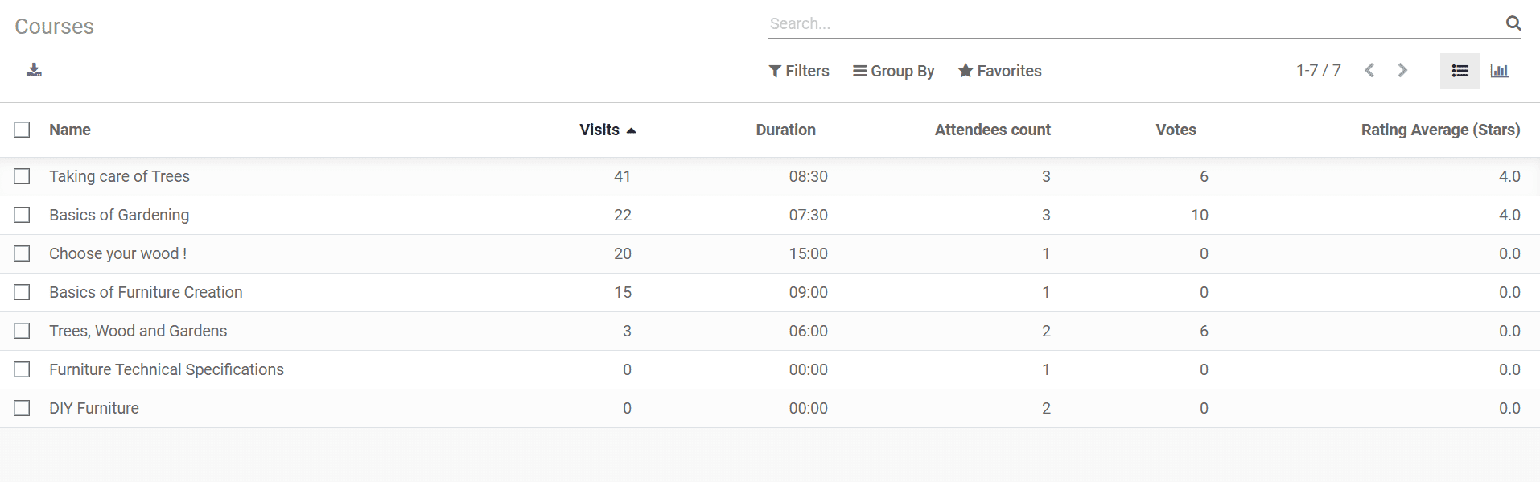Check the Taking care of Trees row
This screenshot has width=1540, height=482.
[x=22, y=176]
